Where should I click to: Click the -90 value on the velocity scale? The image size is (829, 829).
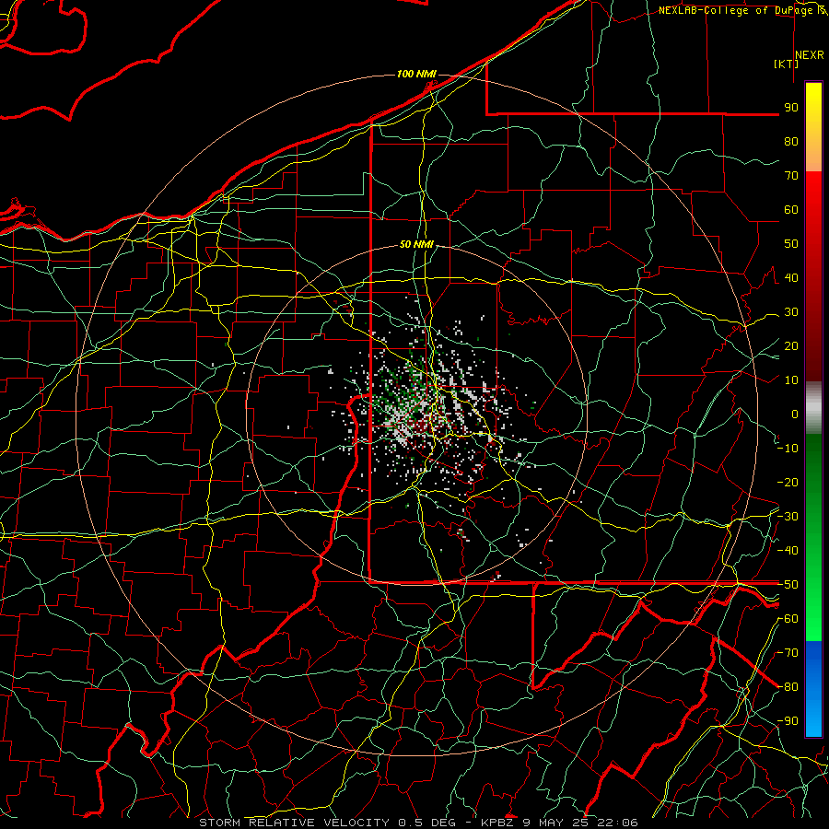788,721
